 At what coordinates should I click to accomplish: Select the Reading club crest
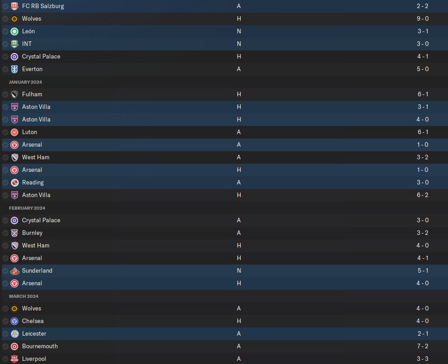click(14, 182)
